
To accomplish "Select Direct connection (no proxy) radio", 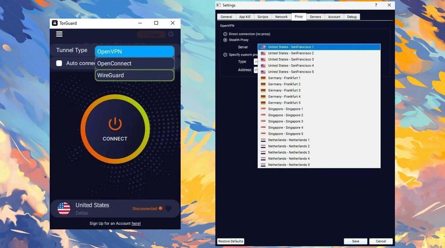I will [225, 34].
